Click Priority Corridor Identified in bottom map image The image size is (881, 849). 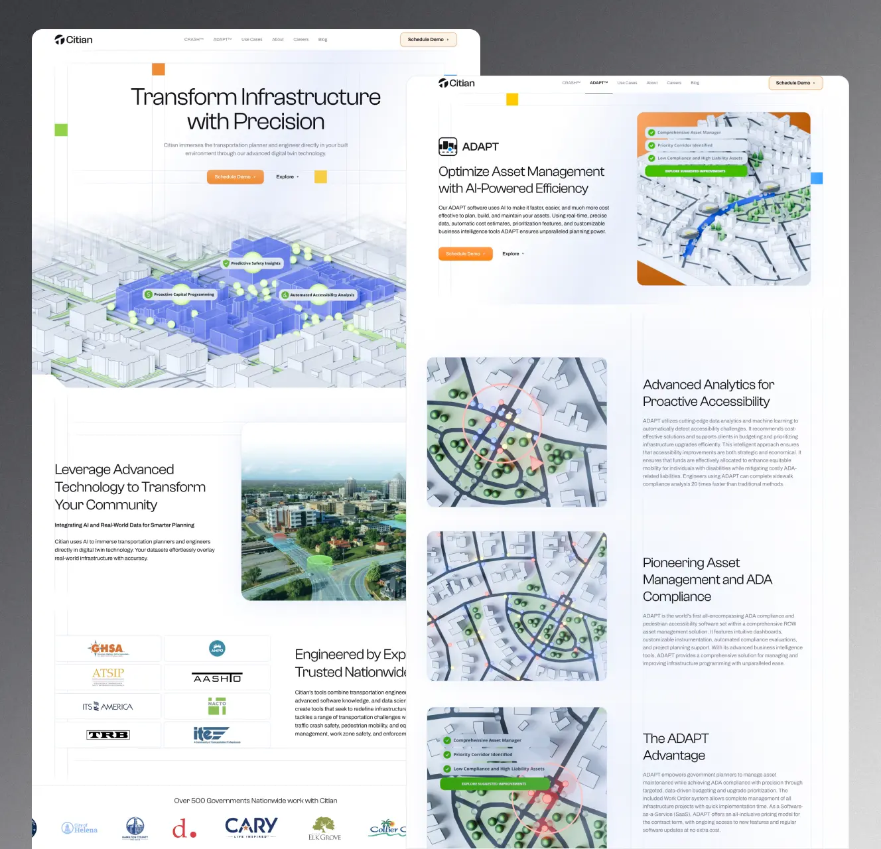(483, 755)
